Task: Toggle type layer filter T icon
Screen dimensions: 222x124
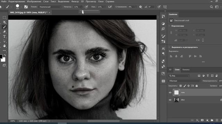Action: coord(208,76)
